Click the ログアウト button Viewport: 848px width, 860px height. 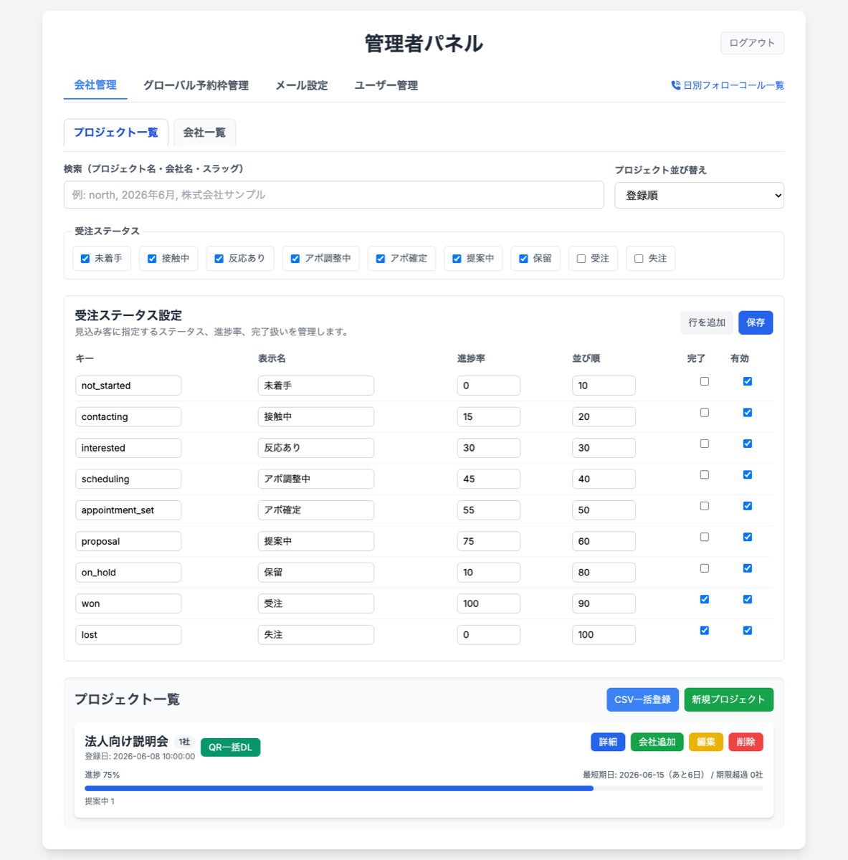click(752, 43)
